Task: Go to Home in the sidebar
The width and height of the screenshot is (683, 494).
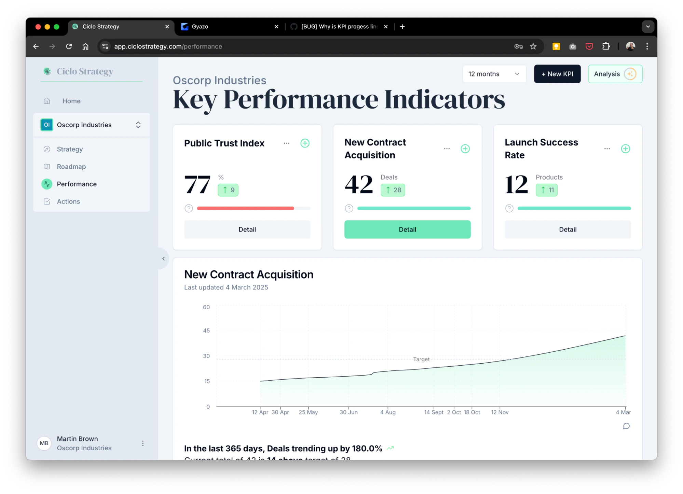Action: 71,101
